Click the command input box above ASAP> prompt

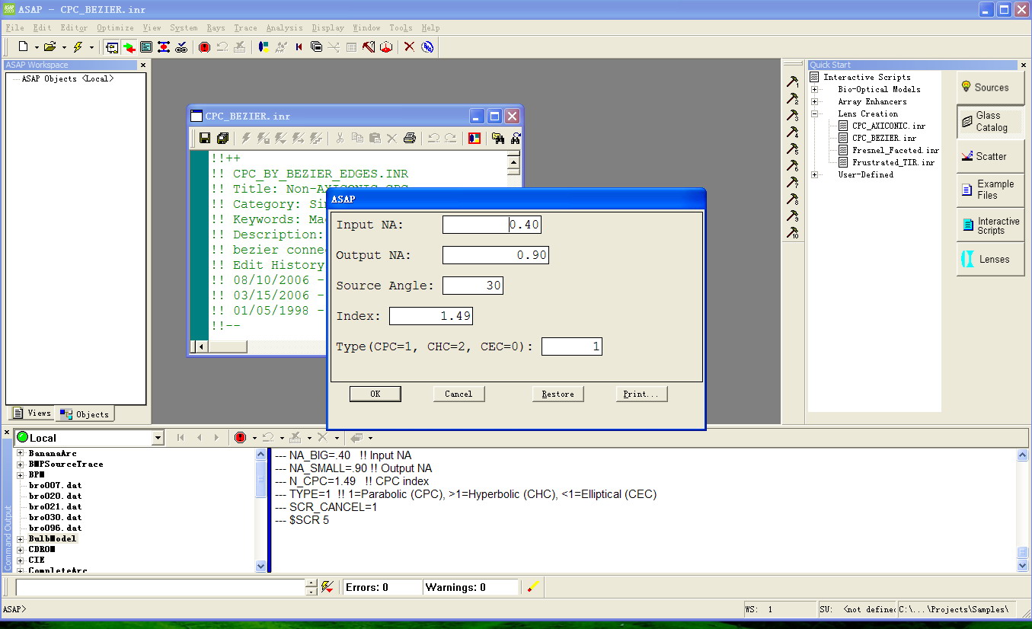tap(160, 587)
